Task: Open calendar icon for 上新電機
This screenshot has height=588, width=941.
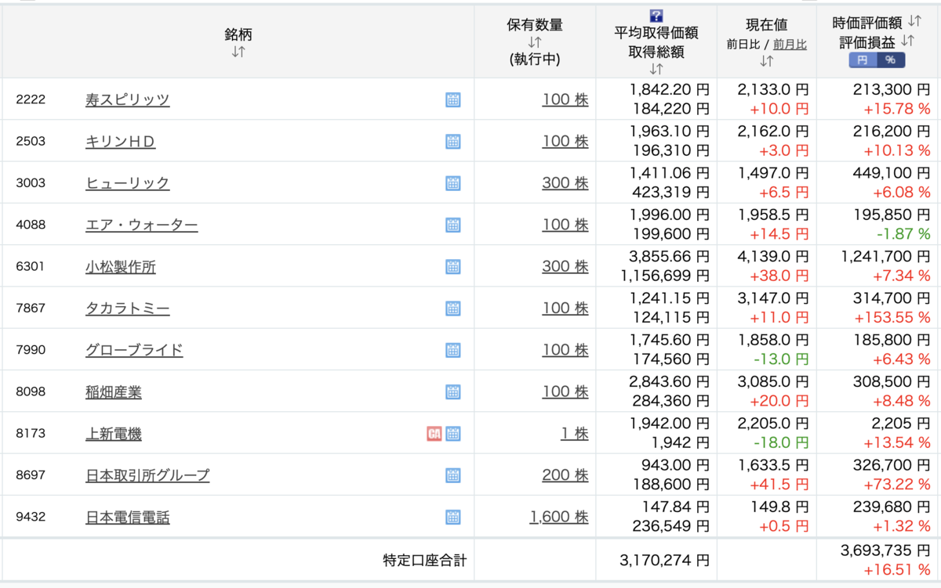Action: pyautogui.click(x=452, y=434)
